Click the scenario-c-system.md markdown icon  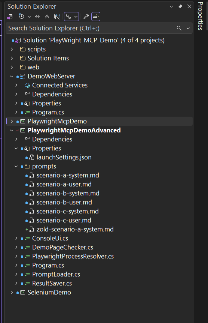pos(31,211)
